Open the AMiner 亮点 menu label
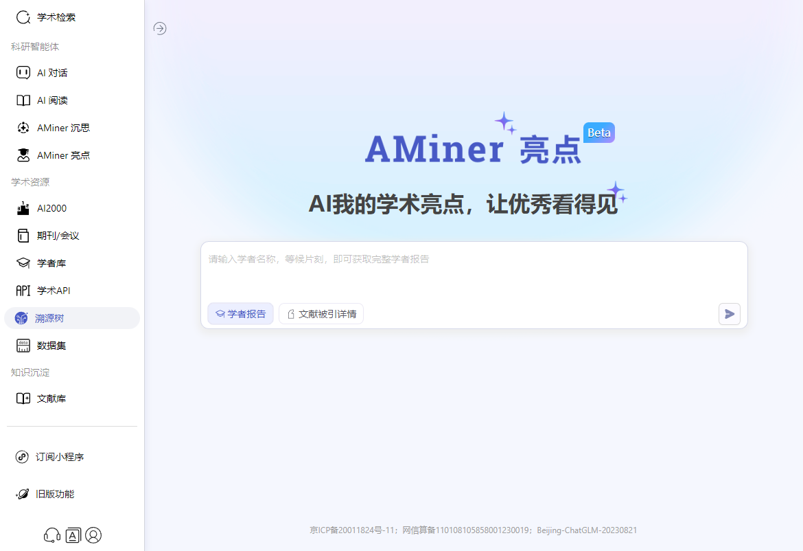The width and height of the screenshot is (803, 551). click(64, 155)
